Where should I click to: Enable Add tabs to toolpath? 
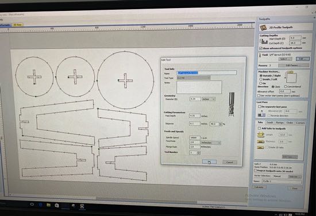point(259,128)
